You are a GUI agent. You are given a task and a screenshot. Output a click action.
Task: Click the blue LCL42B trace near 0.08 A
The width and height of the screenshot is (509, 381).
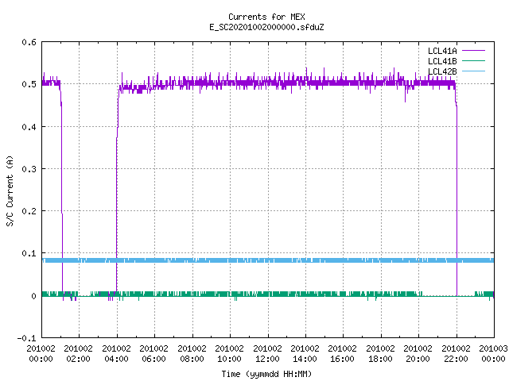268,260
